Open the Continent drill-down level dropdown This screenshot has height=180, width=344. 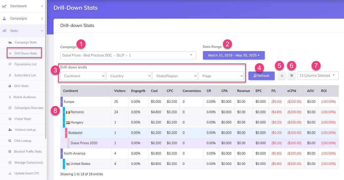click(83, 76)
